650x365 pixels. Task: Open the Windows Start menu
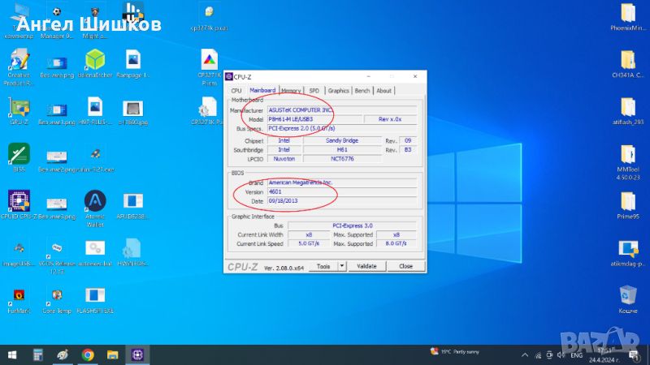pos(12,354)
